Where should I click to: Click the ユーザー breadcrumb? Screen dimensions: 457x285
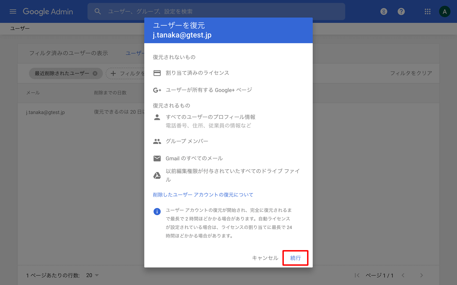point(20,28)
